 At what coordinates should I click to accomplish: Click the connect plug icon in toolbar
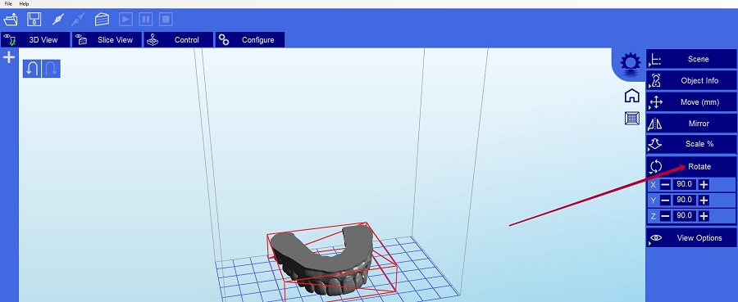58,20
